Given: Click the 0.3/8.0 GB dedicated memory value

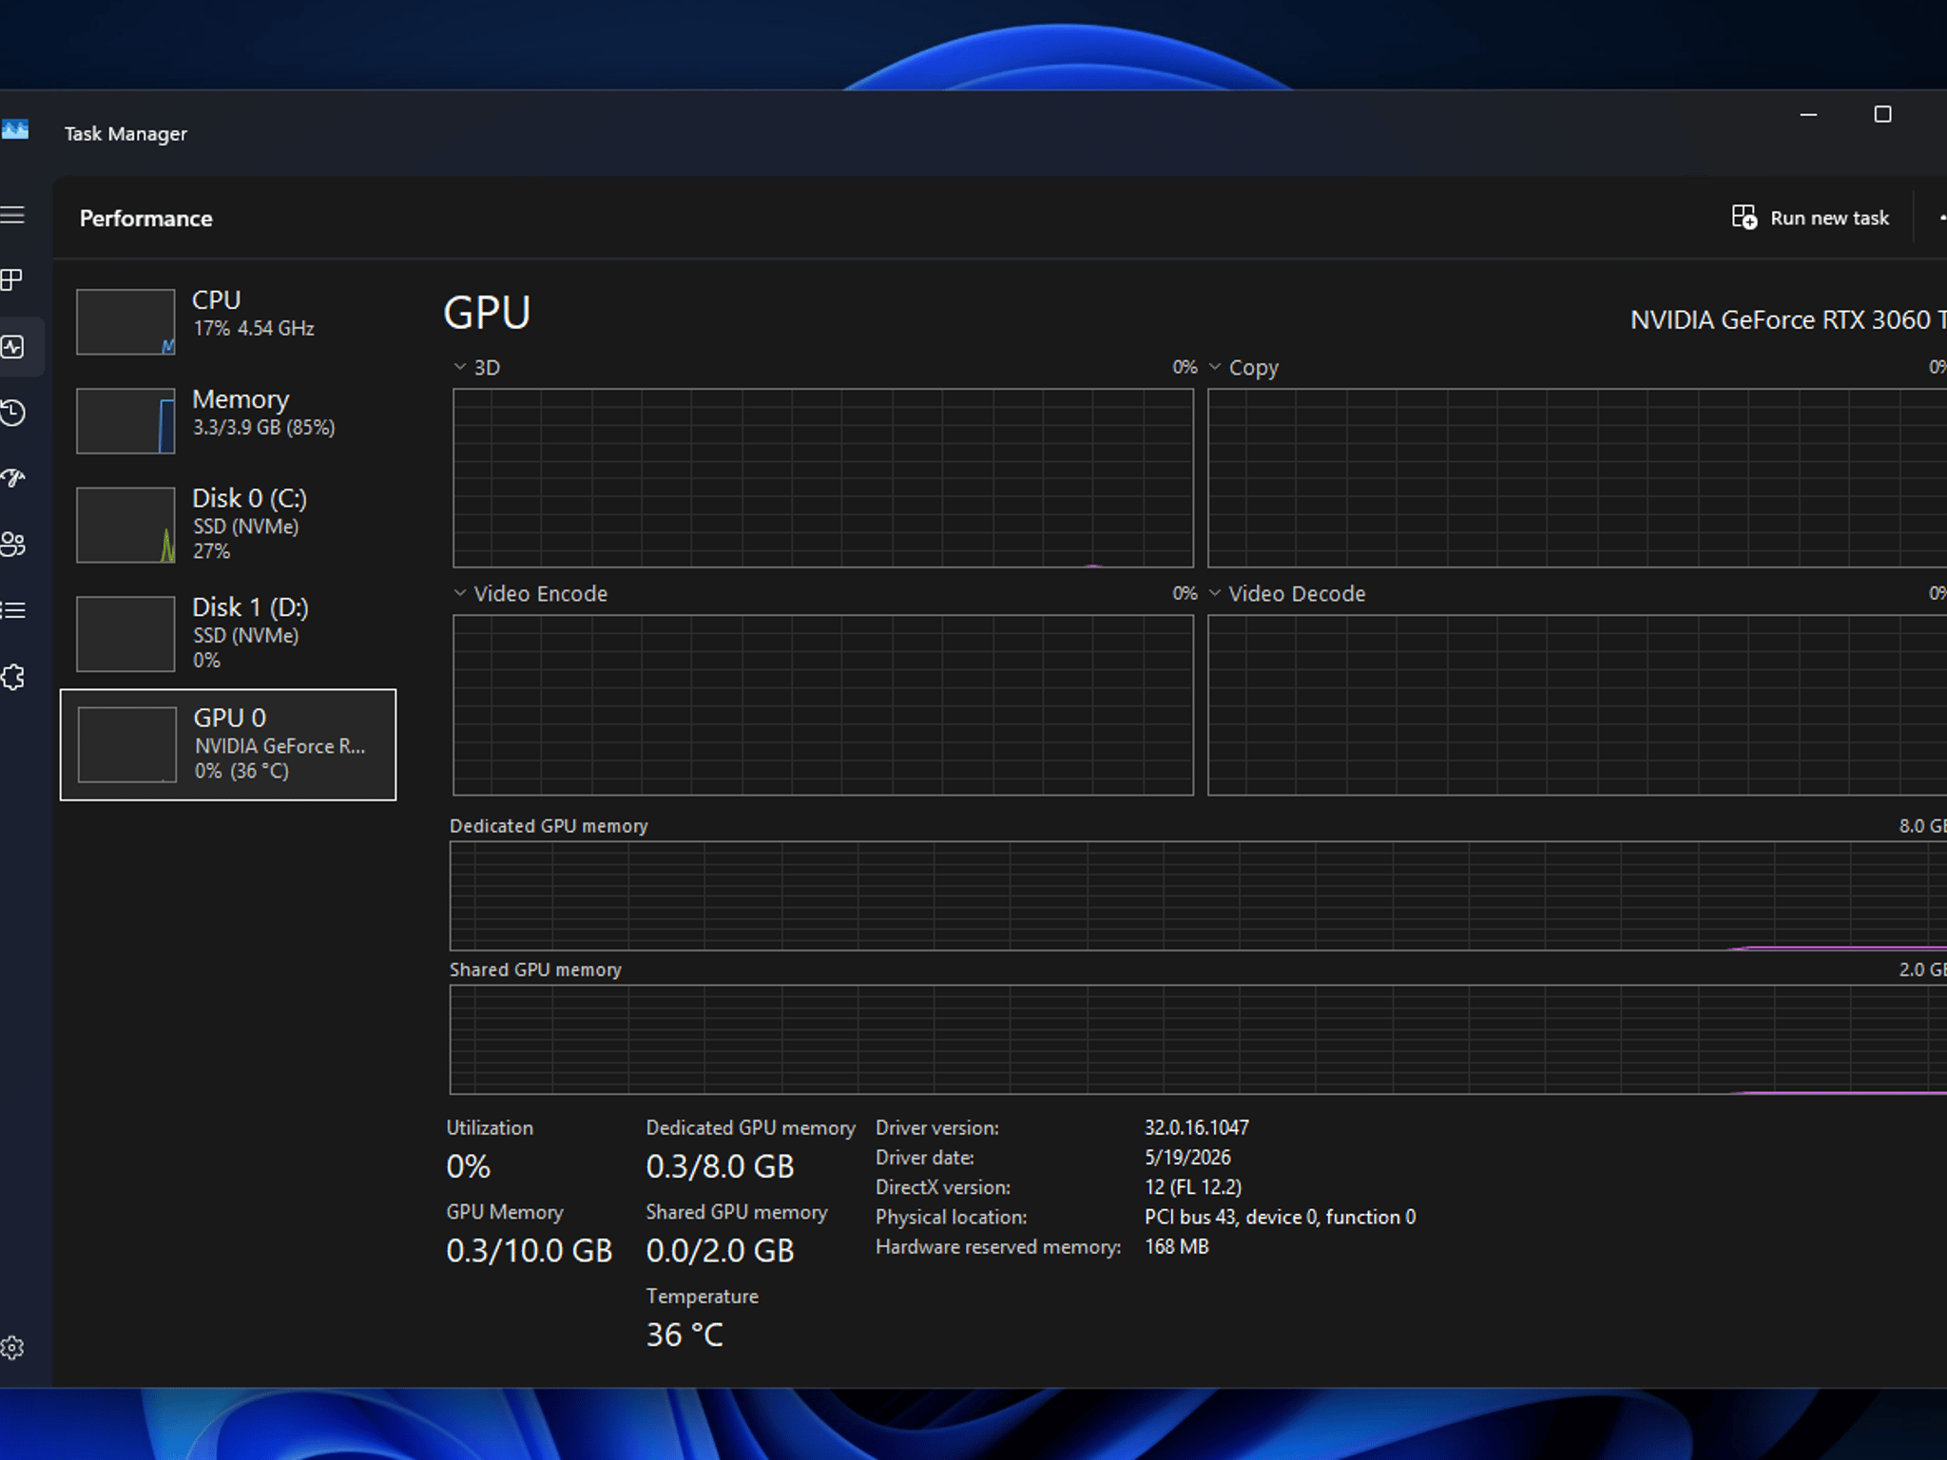Looking at the screenshot, I should point(720,1166).
